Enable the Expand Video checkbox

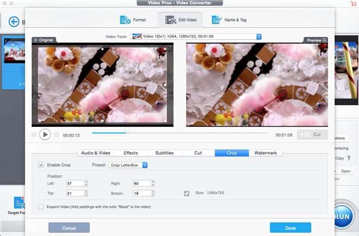[41, 207]
